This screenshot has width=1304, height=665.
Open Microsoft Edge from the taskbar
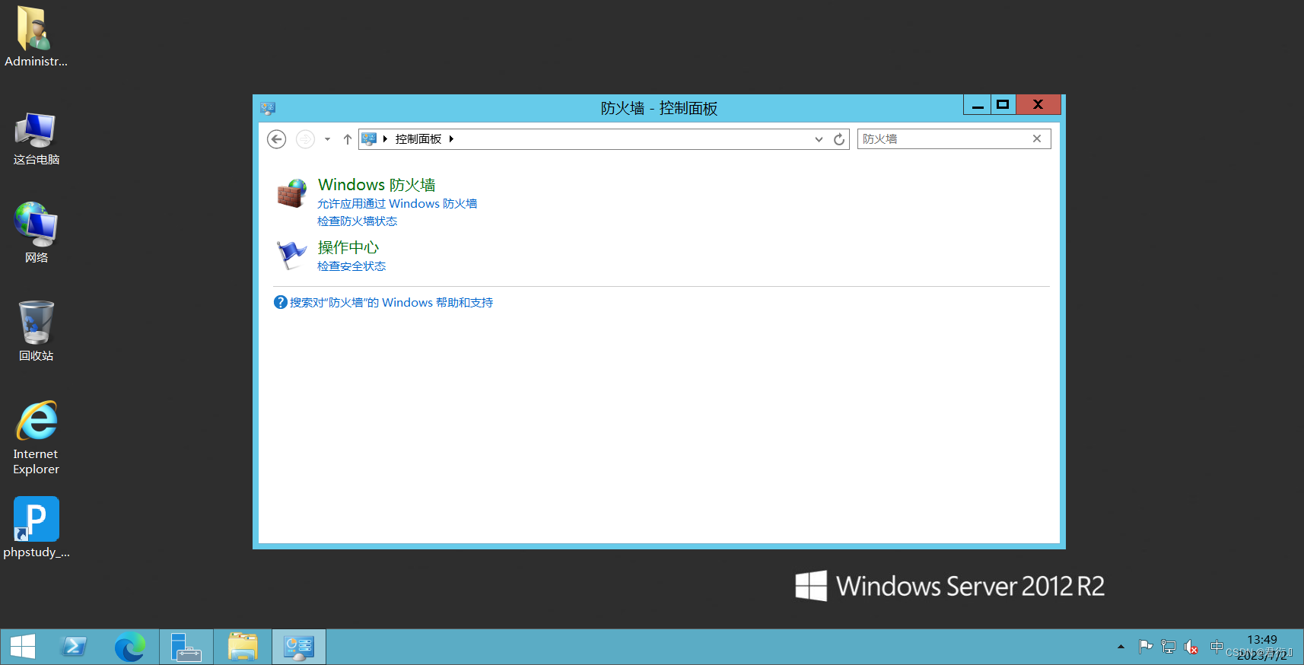(x=130, y=647)
